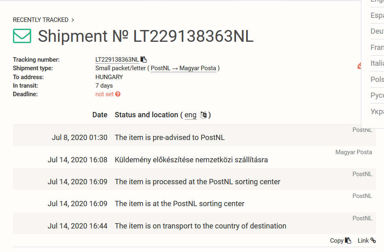Screen dimensions: 384x252
Task: Click the translate status icon
Action: coord(203,115)
